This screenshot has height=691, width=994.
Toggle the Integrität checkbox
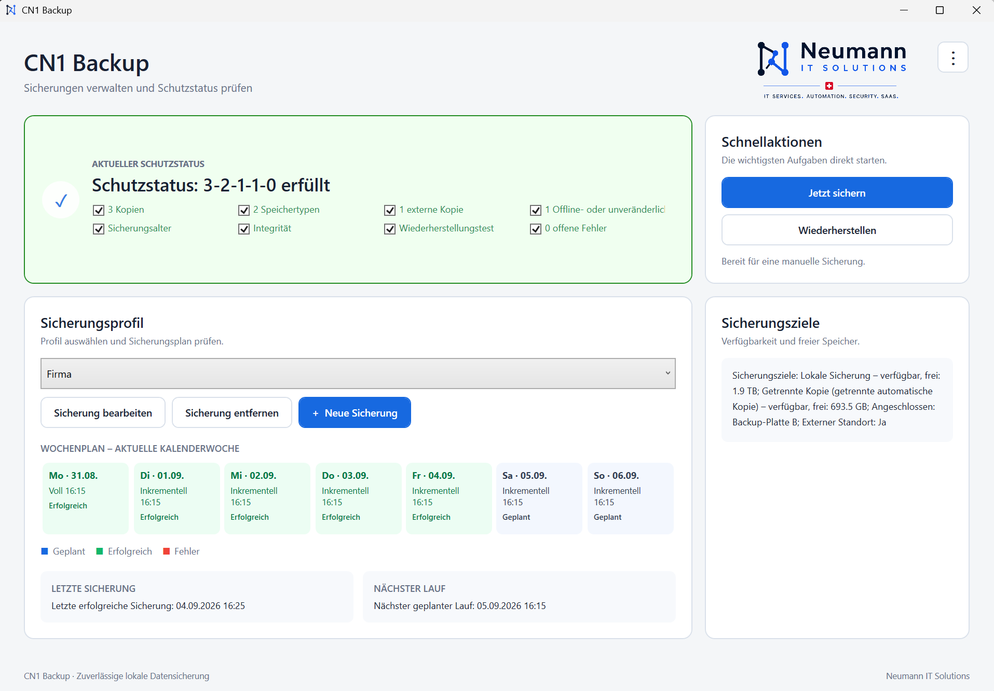point(244,229)
